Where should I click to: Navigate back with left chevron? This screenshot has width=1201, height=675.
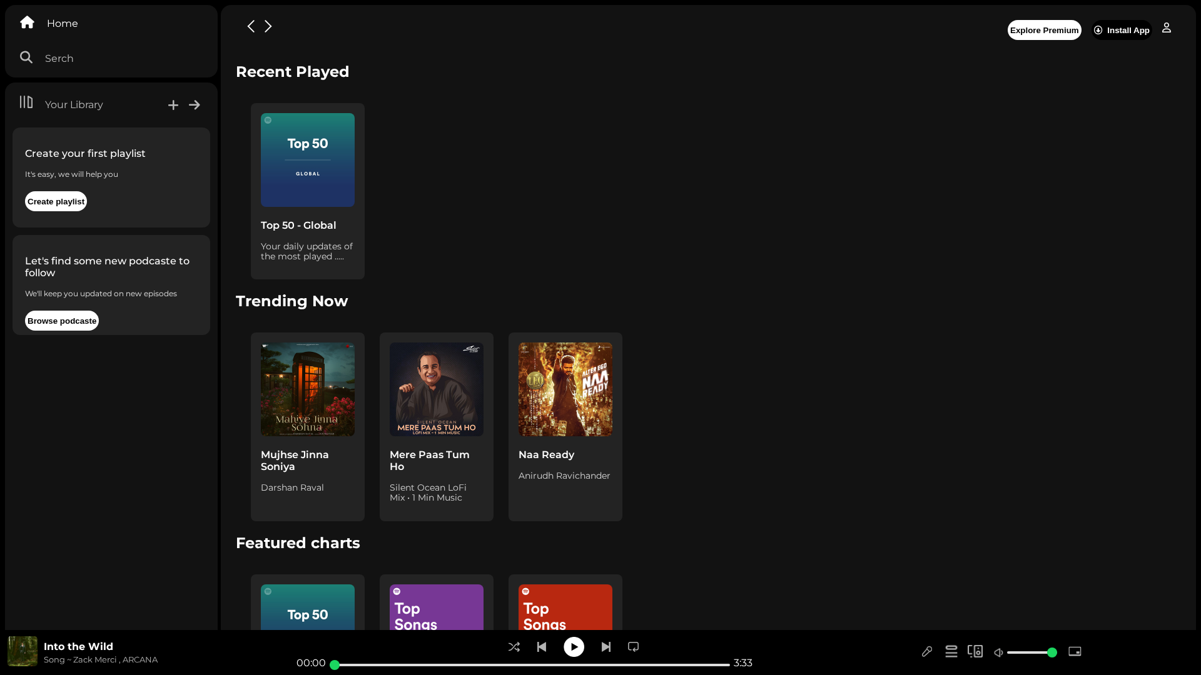251,26
